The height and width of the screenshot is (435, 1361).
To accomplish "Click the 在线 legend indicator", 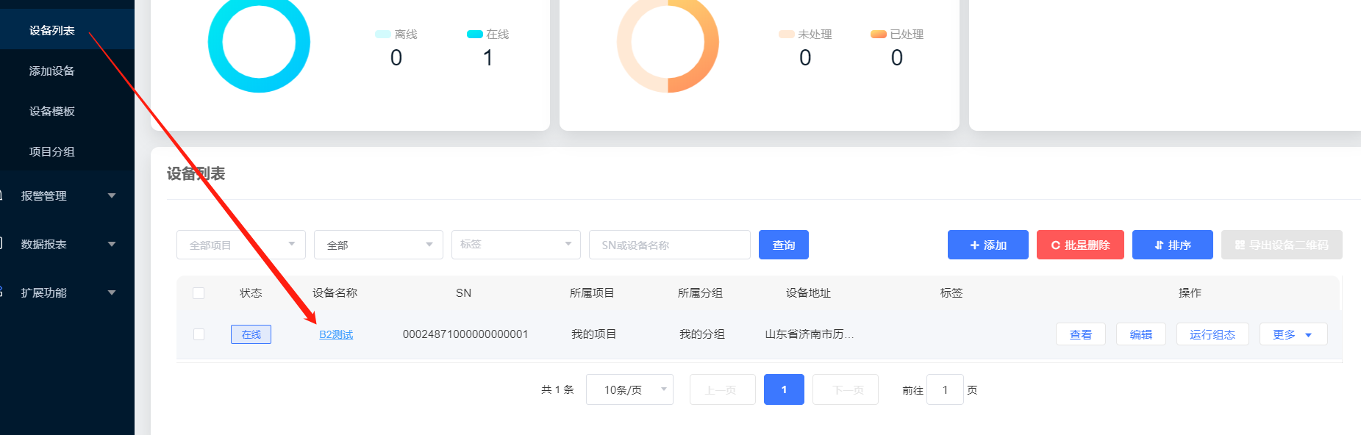I will point(474,35).
